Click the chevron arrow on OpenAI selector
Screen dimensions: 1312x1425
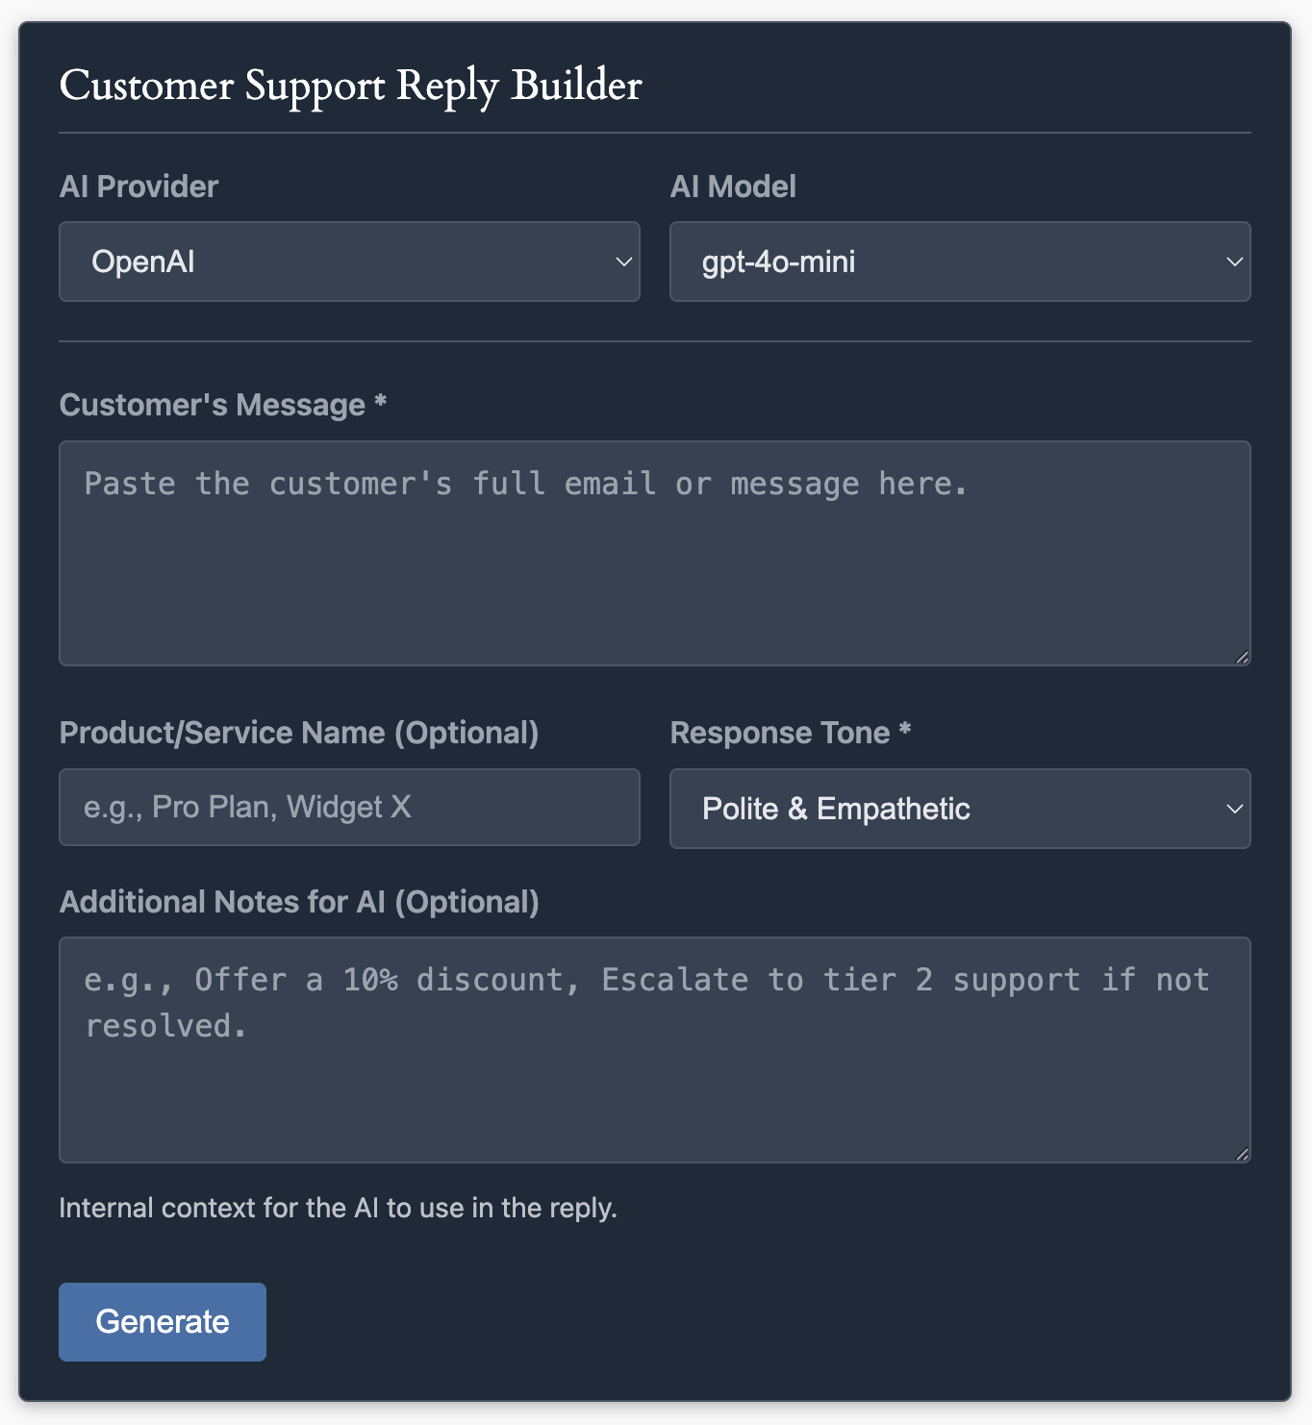(x=623, y=262)
